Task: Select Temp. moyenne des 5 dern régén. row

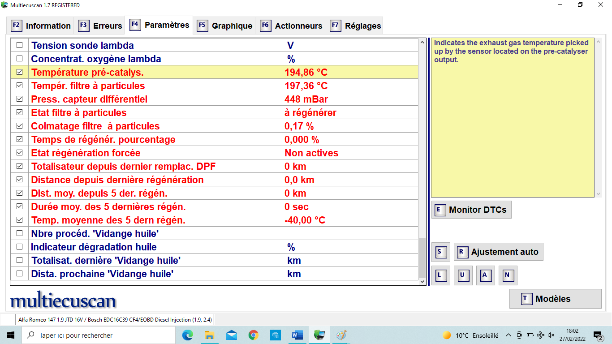Action: pos(214,220)
